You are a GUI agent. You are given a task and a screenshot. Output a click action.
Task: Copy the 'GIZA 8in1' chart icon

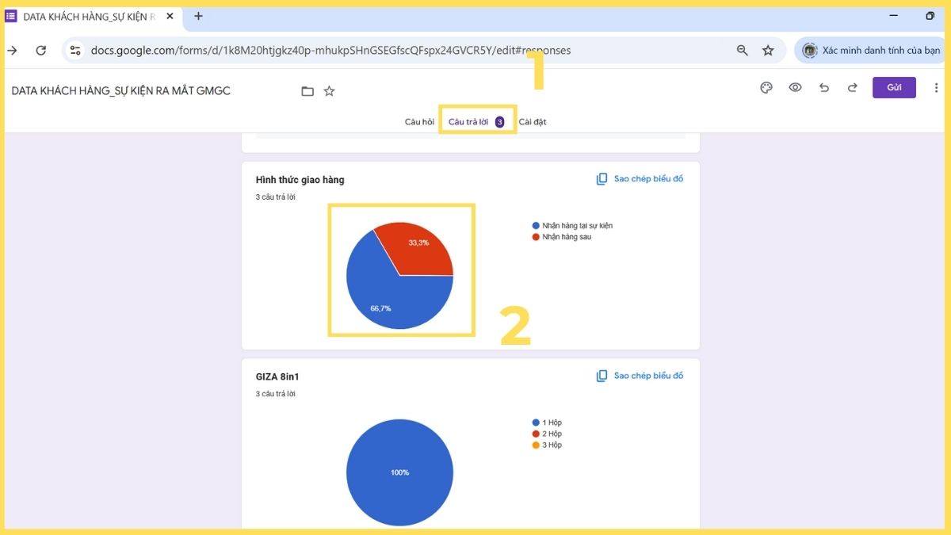[x=601, y=375]
